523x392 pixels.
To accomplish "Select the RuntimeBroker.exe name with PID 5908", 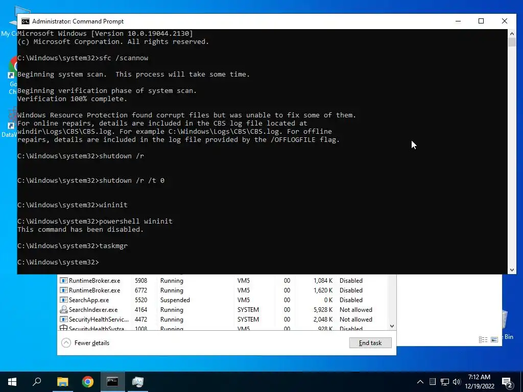I will [x=94, y=281].
